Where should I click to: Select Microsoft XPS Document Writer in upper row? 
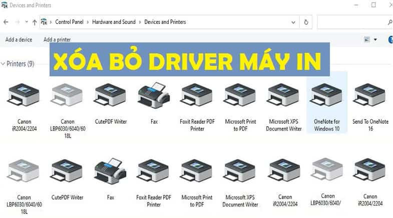point(283,107)
